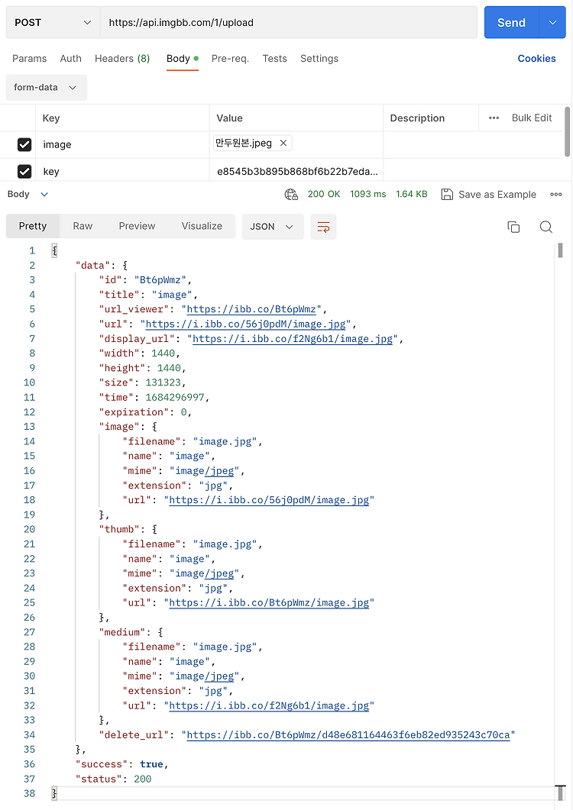Screen dimensions: 573x810
Task: Click the time value 1684296997
Action: [x=175, y=397]
